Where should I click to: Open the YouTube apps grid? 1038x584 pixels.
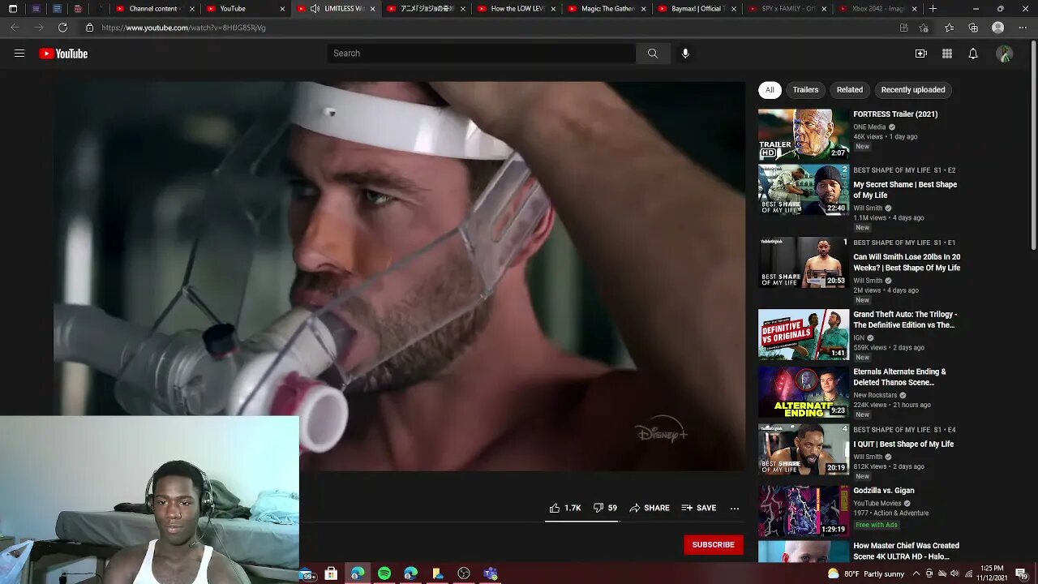947,54
